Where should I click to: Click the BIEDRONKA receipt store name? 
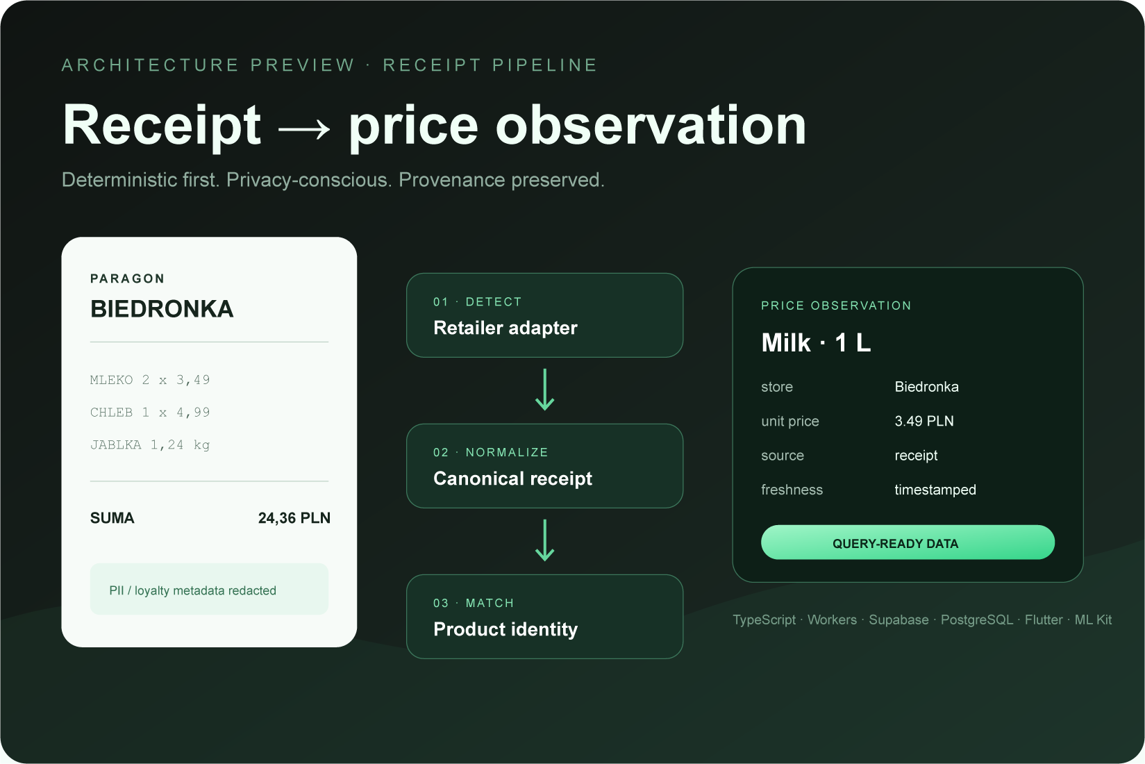tap(162, 309)
